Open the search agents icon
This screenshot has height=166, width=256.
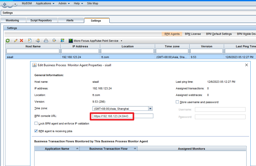click(38, 40)
